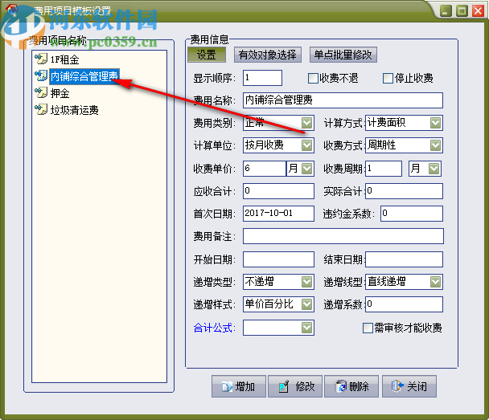Open the 收费单价 unit dropdown

tap(307, 169)
